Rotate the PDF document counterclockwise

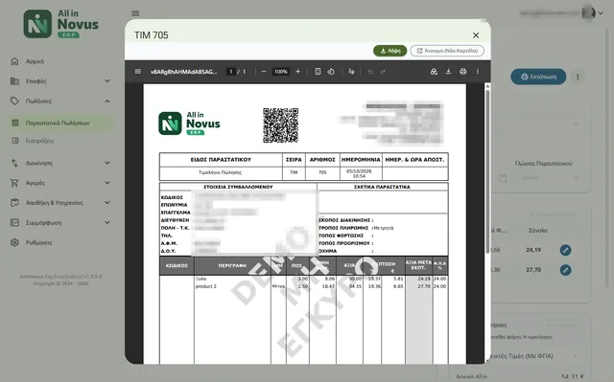pyautogui.click(x=331, y=72)
